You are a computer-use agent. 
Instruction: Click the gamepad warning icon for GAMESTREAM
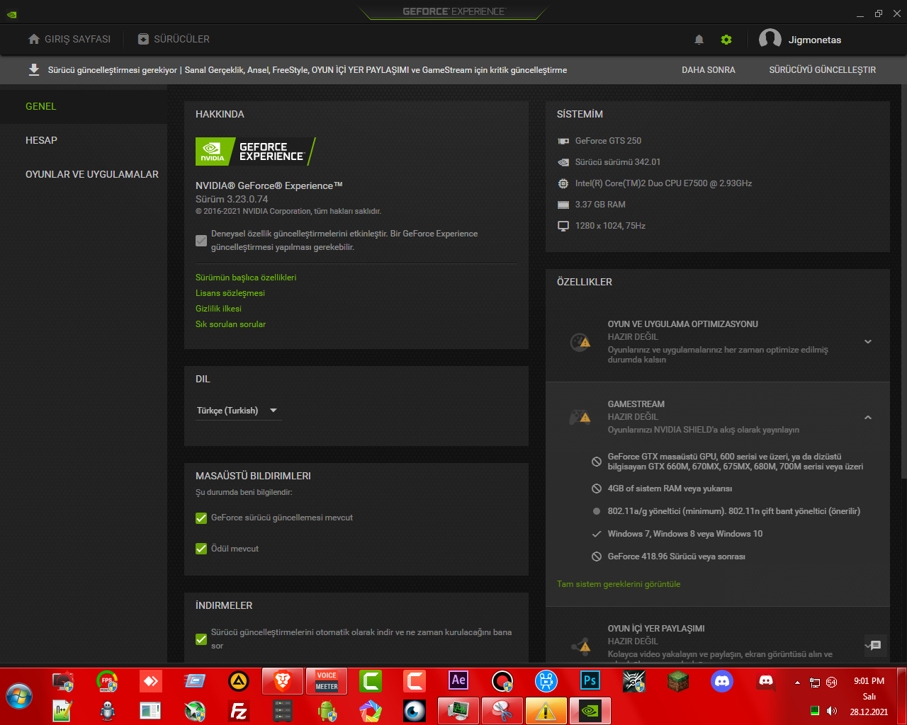click(x=580, y=417)
